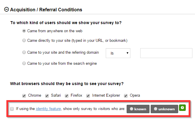Click the referring domain text field
The width and height of the screenshot is (195, 119).
166,53
